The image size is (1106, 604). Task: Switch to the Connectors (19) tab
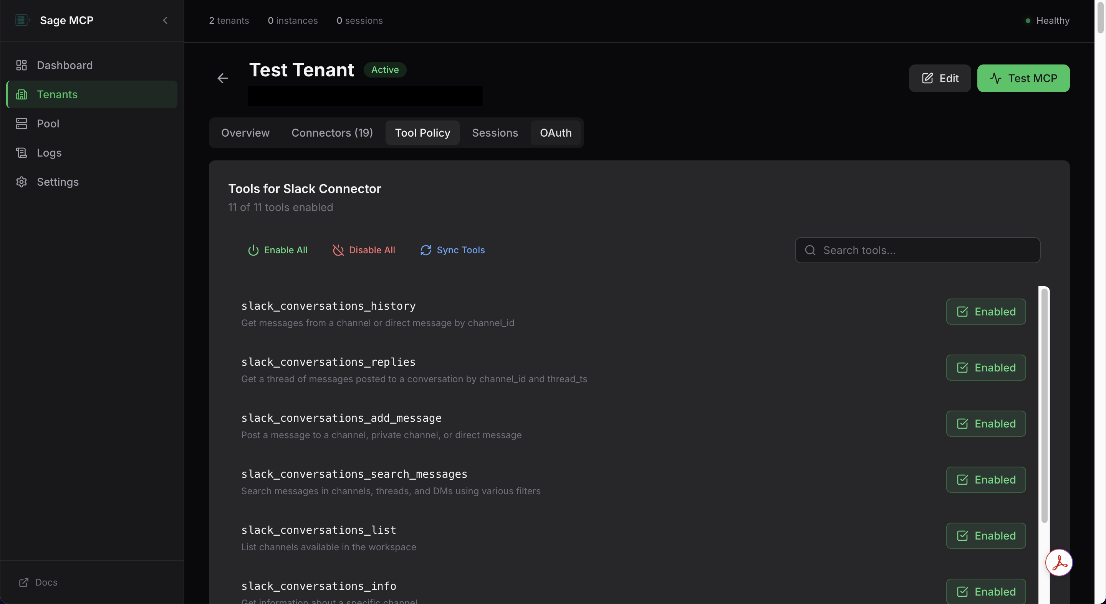pos(332,132)
